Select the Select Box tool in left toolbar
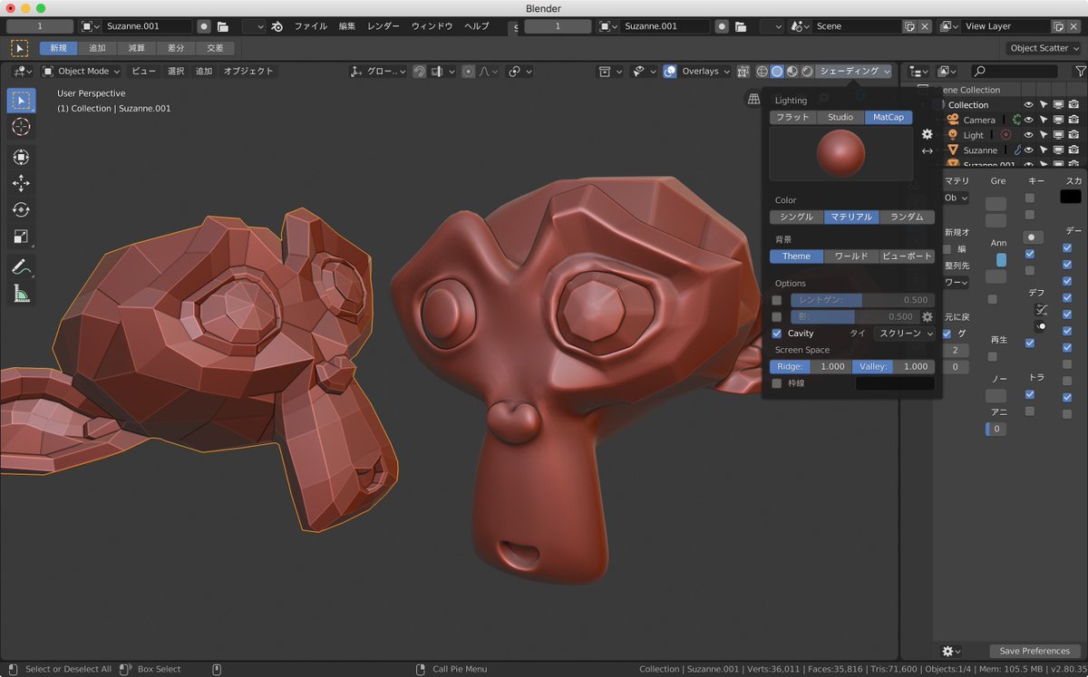This screenshot has height=677, width=1088. (x=21, y=100)
